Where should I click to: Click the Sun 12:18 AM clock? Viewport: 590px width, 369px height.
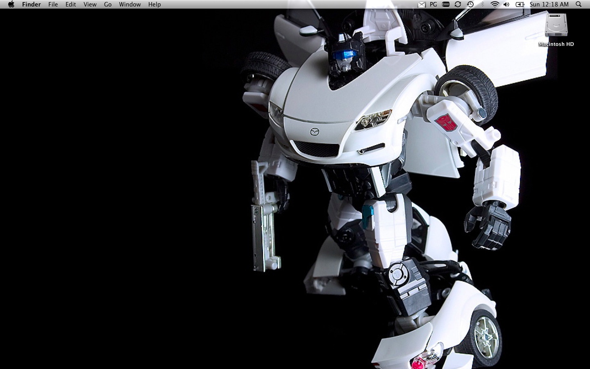click(x=549, y=5)
